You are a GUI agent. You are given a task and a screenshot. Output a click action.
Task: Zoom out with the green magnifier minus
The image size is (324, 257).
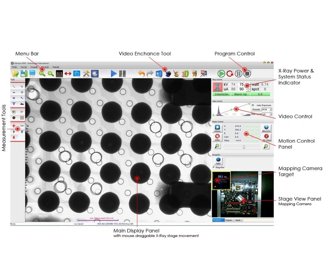pos(51,74)
